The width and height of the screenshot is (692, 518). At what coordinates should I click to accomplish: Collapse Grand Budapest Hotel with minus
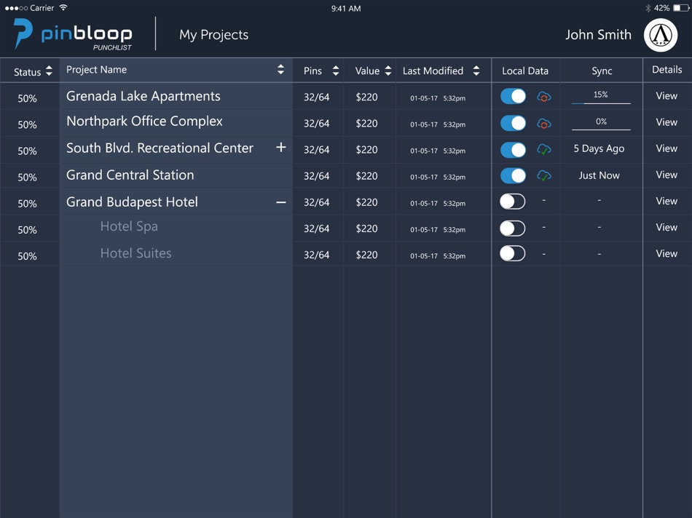(x=280, y=202)
